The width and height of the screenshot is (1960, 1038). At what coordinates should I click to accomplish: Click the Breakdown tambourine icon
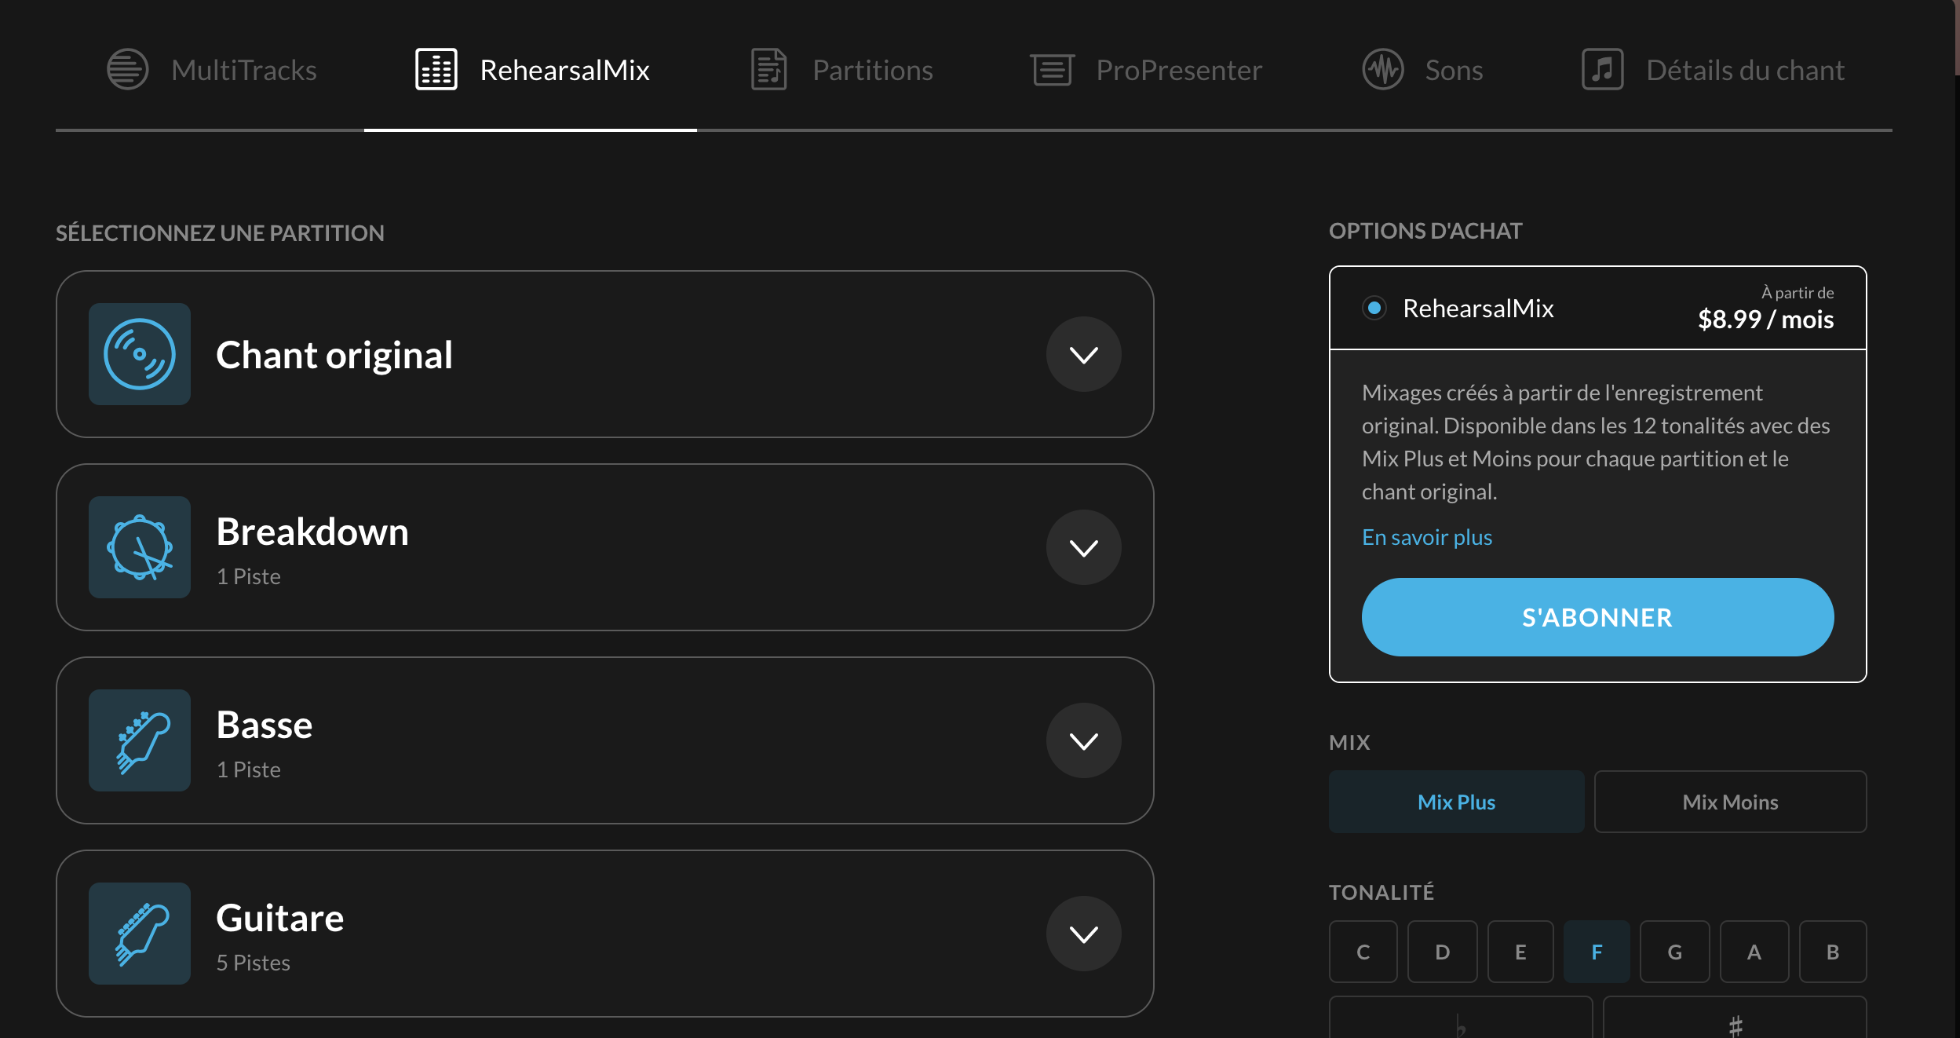(140, 547)
